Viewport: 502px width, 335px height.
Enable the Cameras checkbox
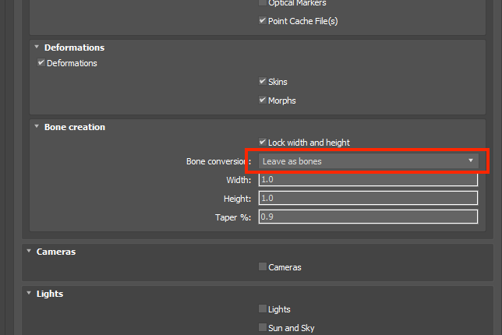click(x=263, y=267)
